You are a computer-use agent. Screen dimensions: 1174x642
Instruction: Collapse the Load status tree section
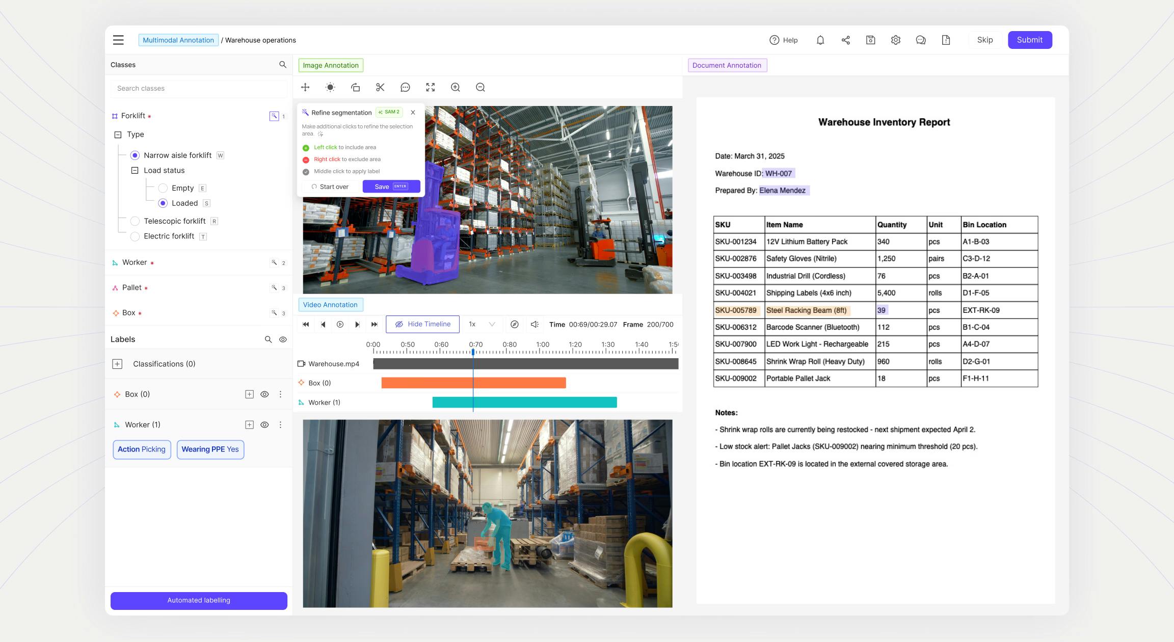135,170
